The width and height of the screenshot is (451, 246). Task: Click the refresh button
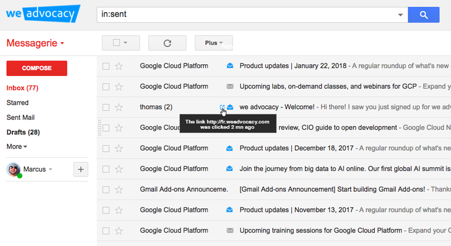pyautogui.click(x=167, y=43)
